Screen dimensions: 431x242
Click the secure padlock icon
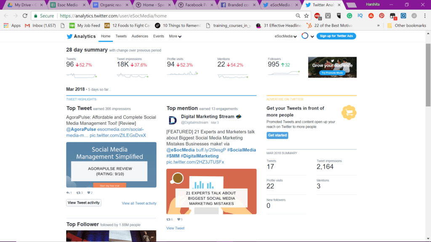coord(35,16)
